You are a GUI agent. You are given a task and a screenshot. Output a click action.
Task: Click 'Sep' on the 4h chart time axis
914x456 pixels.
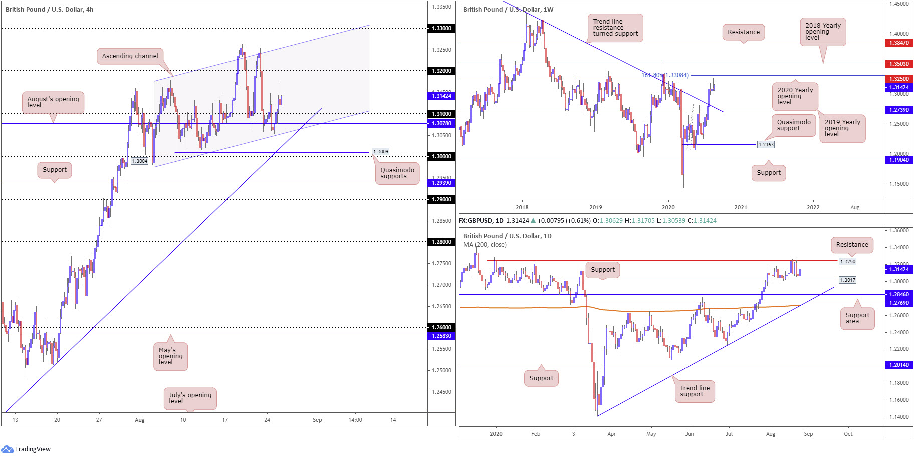pyautogui.click(x=317, y=420)
